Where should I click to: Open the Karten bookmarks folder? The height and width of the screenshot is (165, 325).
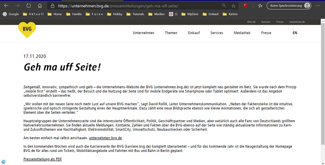click(230, 14)
